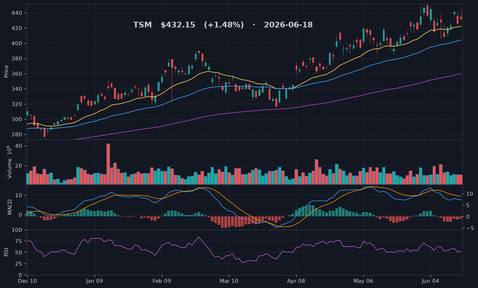This screenshot has height=288, width=478.
Task: Click the 280 tick on the Price axis
Action: click(18, 134)
